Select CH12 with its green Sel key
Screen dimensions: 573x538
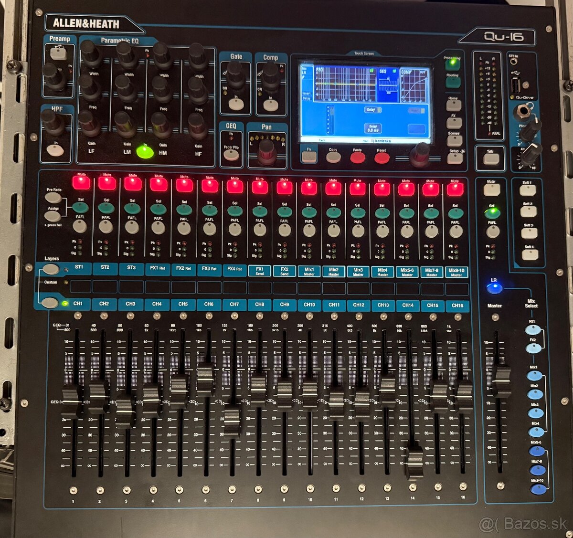pyautogui.click(x=358, y=213)
